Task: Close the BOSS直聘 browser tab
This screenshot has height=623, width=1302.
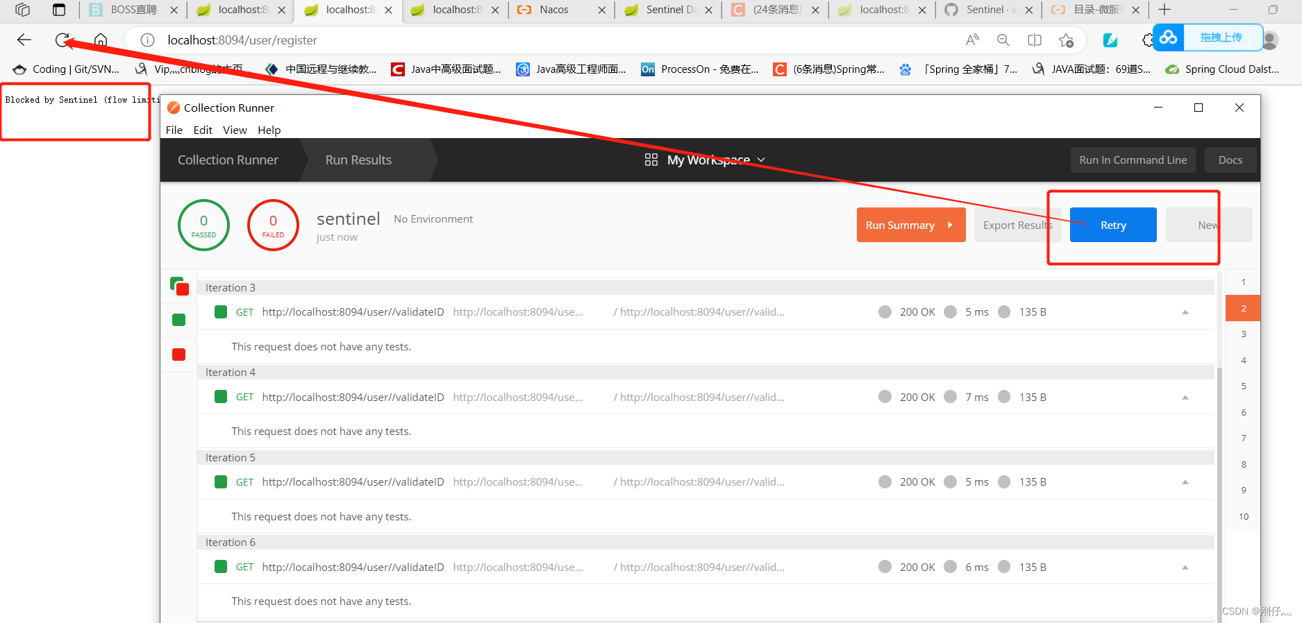Action: [x=174, y=10]
